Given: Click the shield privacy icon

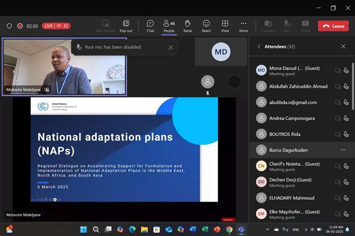Looking at the screenshot, I should (x=9, y=26).
